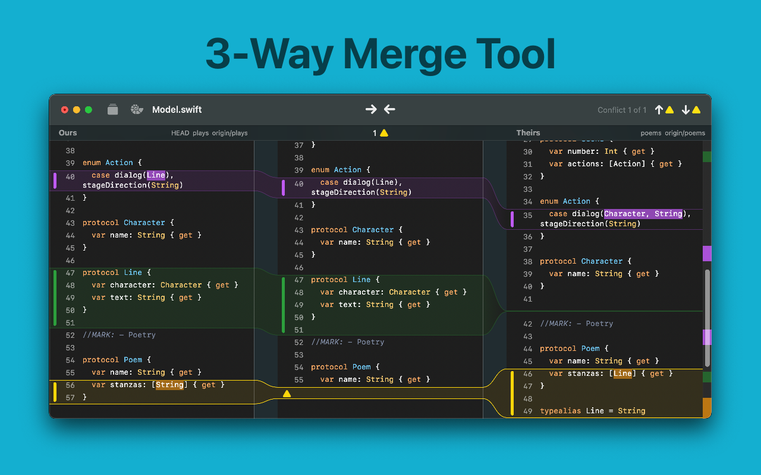Viewport: 761px width, 475px height.
Task: Click line number 57 in the Ours pane
Action: coord(70,397)
